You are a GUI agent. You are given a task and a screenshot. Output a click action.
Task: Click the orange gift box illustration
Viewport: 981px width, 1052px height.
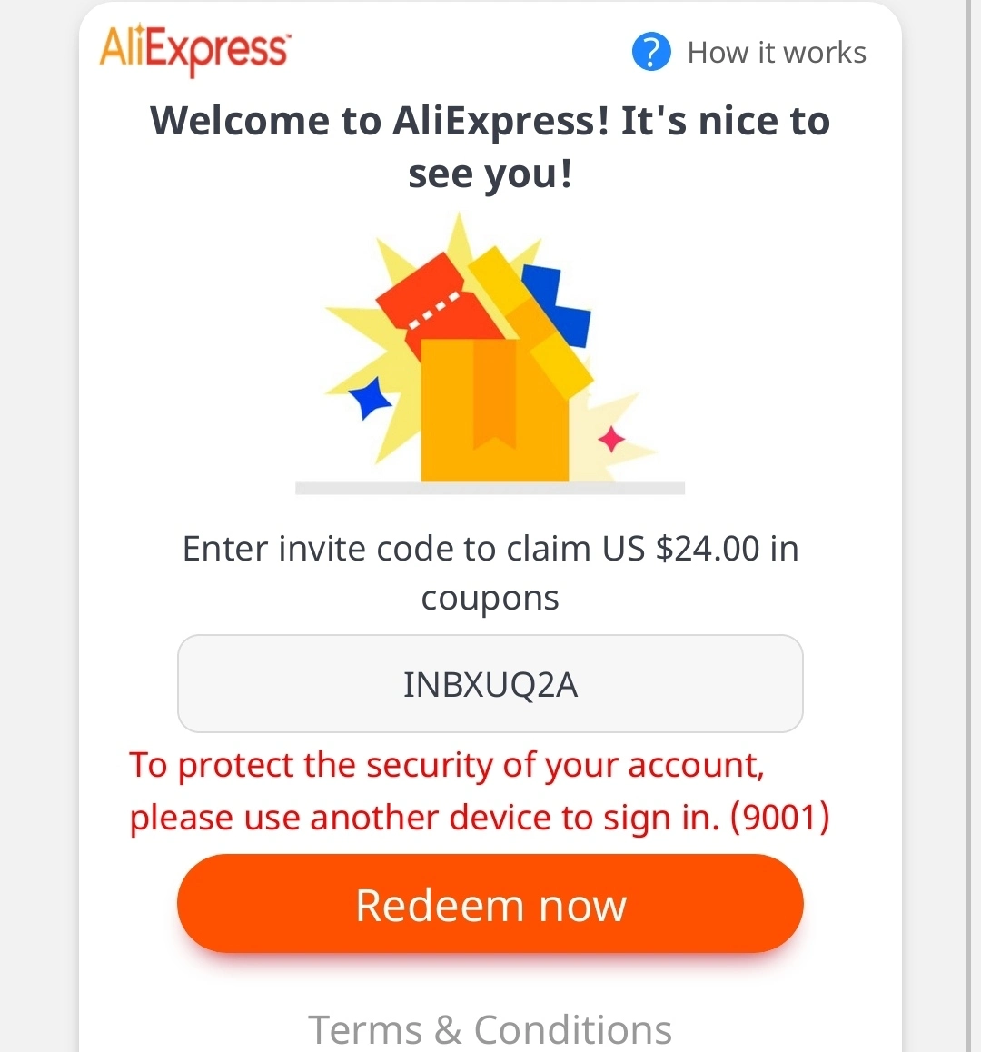coord(494,410)
